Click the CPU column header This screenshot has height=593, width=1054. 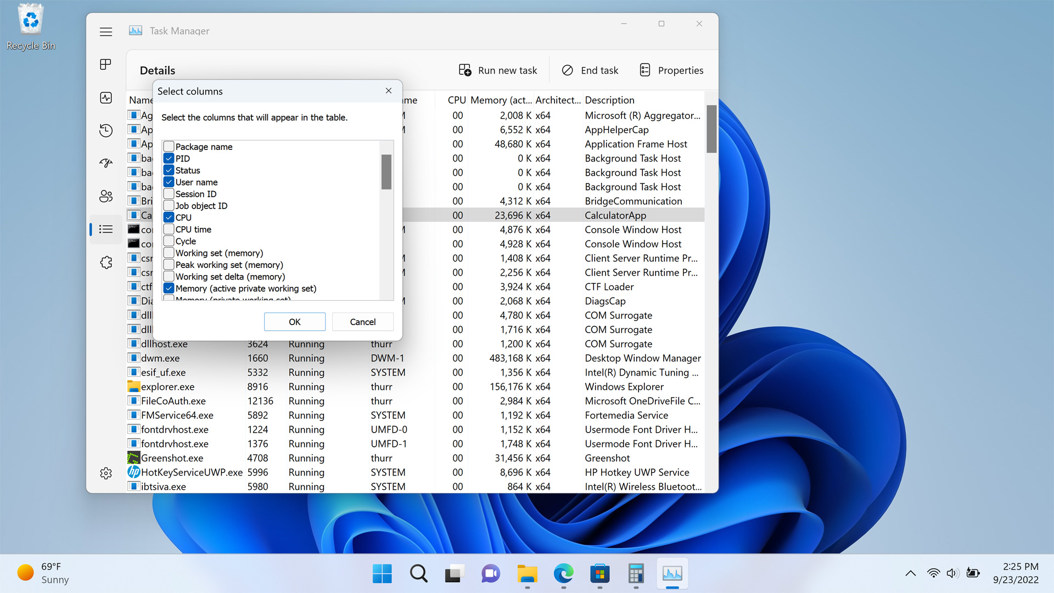(456, 100)
